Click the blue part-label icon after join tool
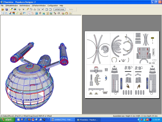The height and width of the screenshot is (122, 162). (x=36, y=13)
